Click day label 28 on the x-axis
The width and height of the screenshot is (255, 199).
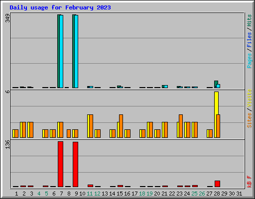point(217,194)
